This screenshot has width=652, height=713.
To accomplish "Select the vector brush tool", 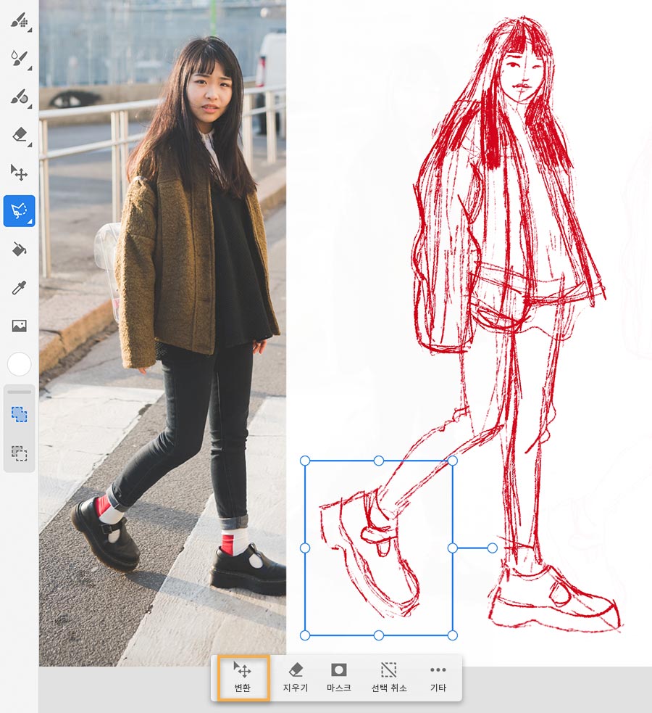I will coord(19,97).
